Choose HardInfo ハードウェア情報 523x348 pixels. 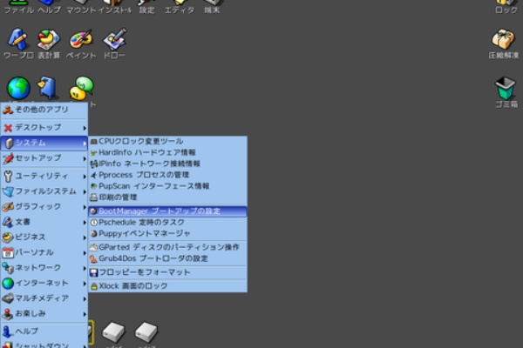(x=167, y=152)
